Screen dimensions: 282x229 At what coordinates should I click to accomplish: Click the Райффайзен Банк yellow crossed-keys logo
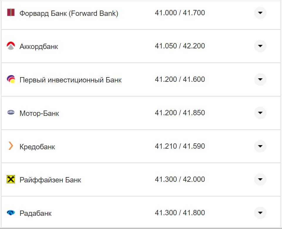coord(10,179)
